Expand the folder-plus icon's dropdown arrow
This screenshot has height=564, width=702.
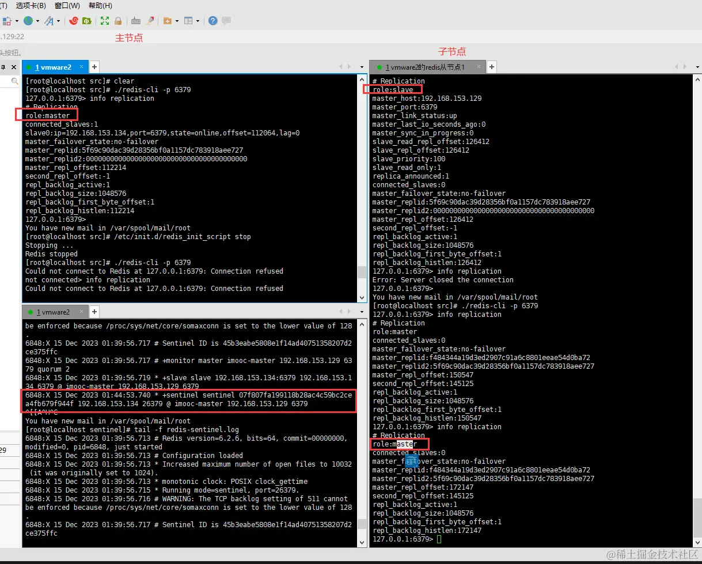177,21
